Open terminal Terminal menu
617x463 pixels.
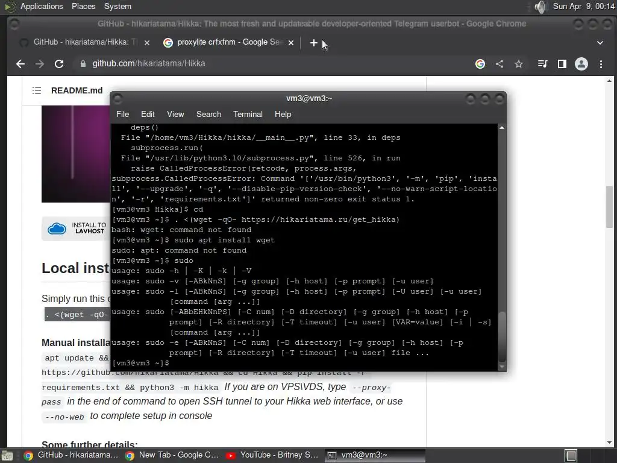(x=248, y=114)
